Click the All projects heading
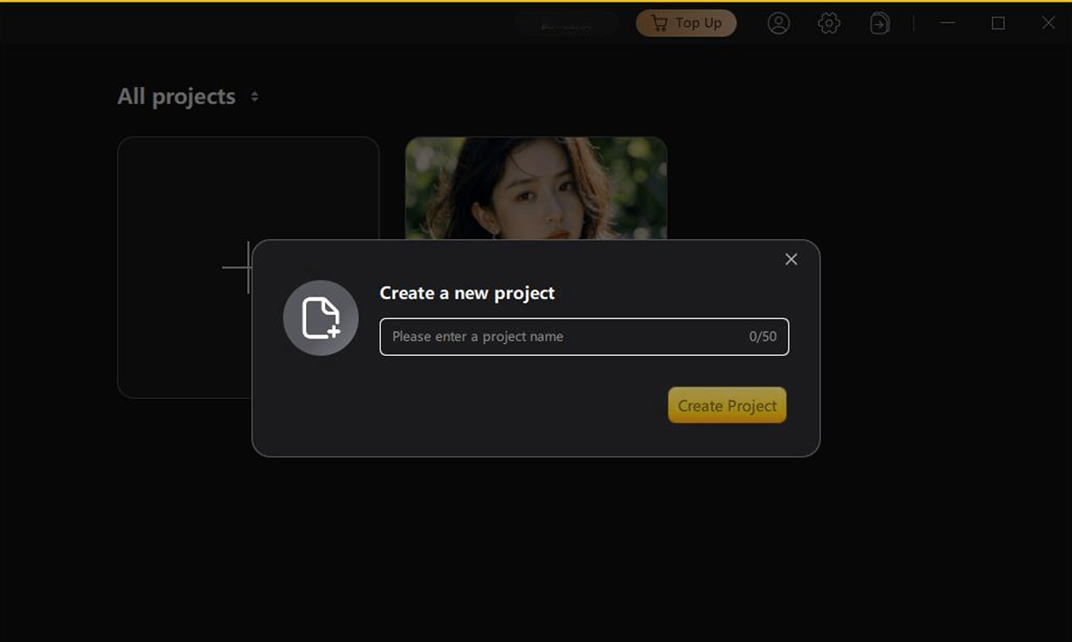Screen dimensions: 1072x642 [x=176, y=97]
